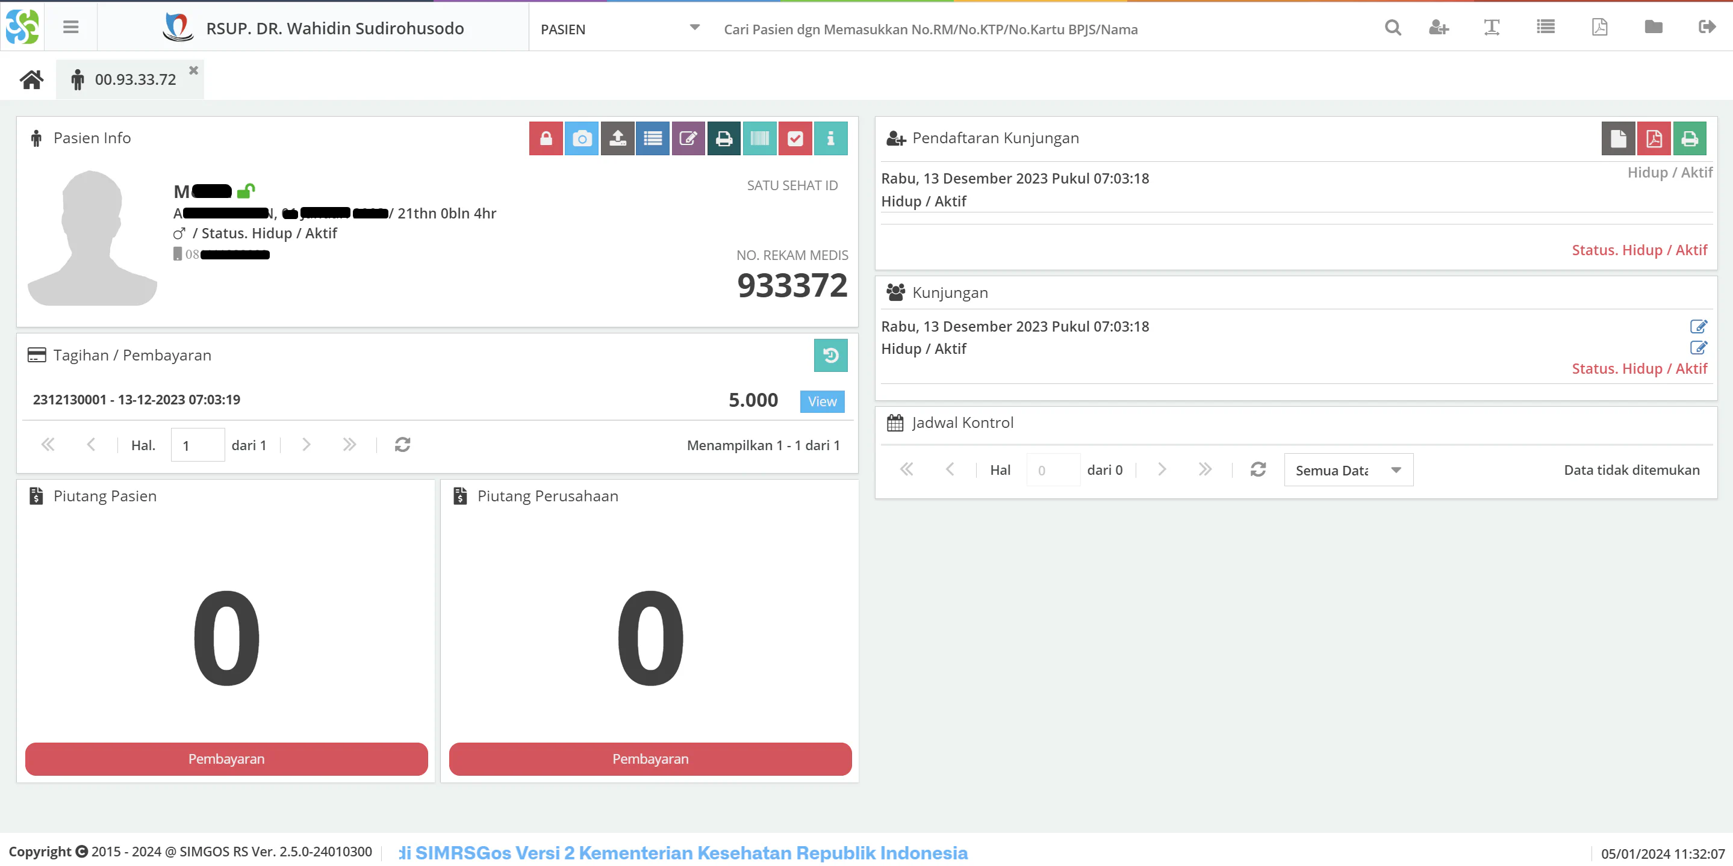Click the SATU SEHAT ID label
1733x866 pixels.
tap(792, 185)
